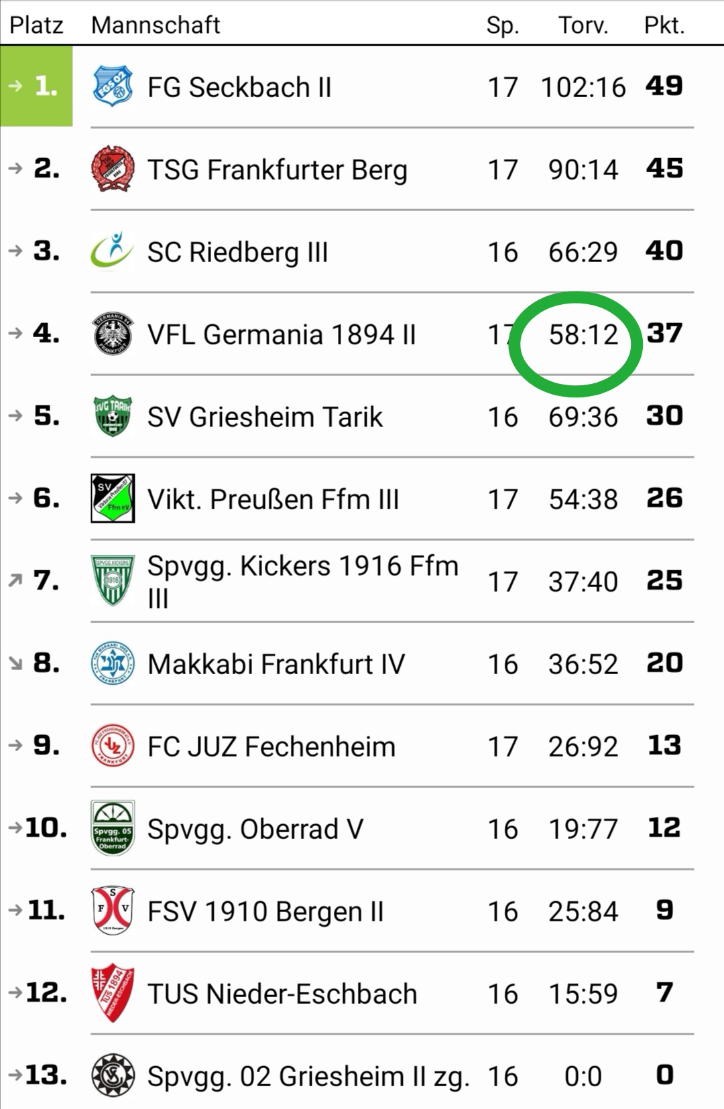The image size is (724, 1109).
Task: Open the FG Seckbach II club crest
Action: tap(112, 86)
